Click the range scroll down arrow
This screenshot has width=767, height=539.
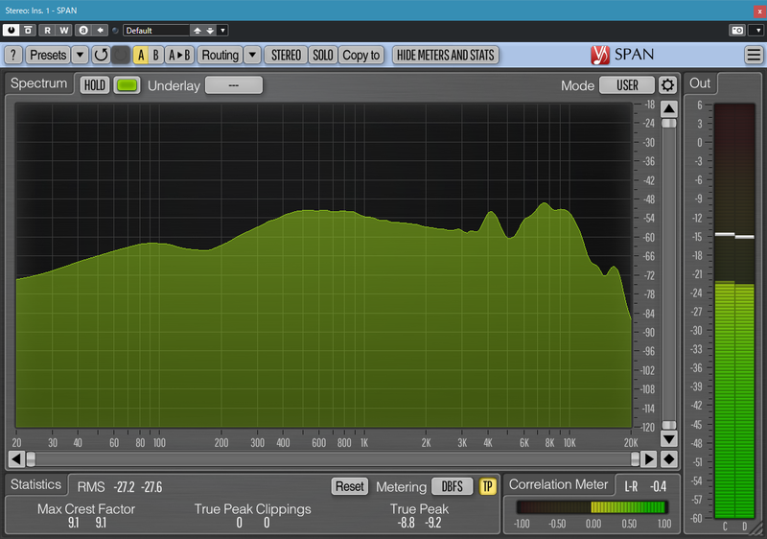(x=668, y=438)
